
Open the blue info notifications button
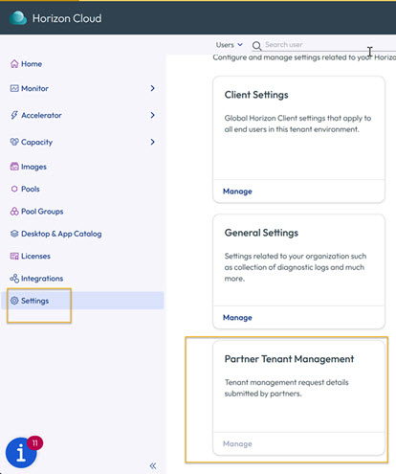click(x=21, y=452)
